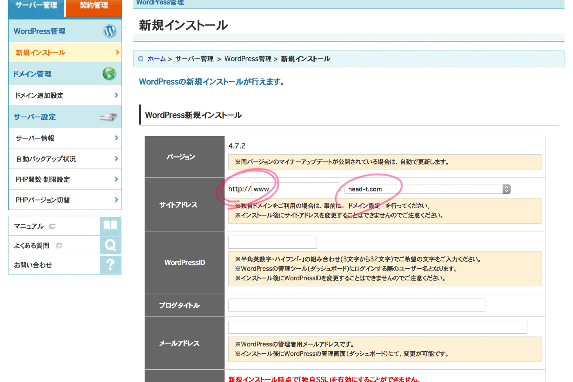The width and height of the screenshot is (573, 382).
Task: Click external window icon next to よくある質問
Action: (59, 246)
